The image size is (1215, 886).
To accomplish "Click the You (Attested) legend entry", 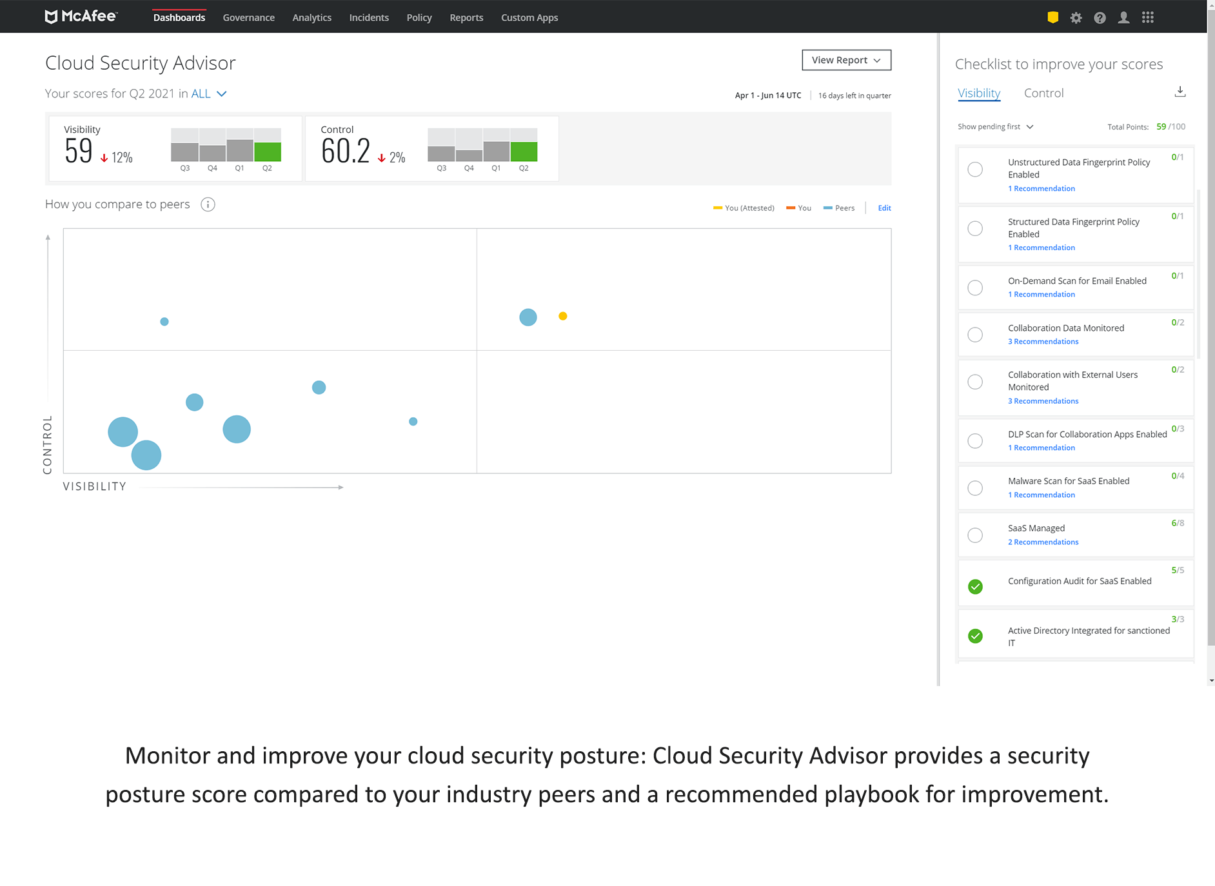I will pyautogui.click(x=744, y=208).
